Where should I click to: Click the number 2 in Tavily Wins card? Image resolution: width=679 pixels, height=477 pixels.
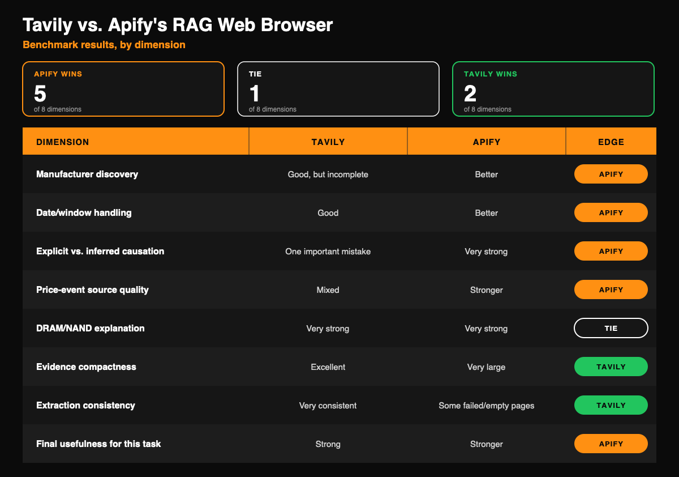click(470, 93)
